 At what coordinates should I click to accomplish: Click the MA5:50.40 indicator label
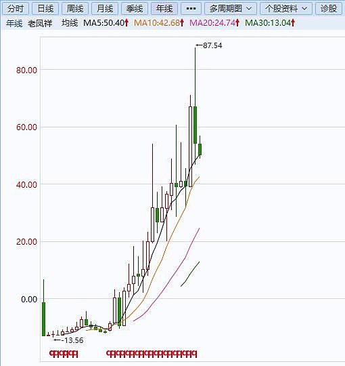pyautogui.click(x=106, y=23)
